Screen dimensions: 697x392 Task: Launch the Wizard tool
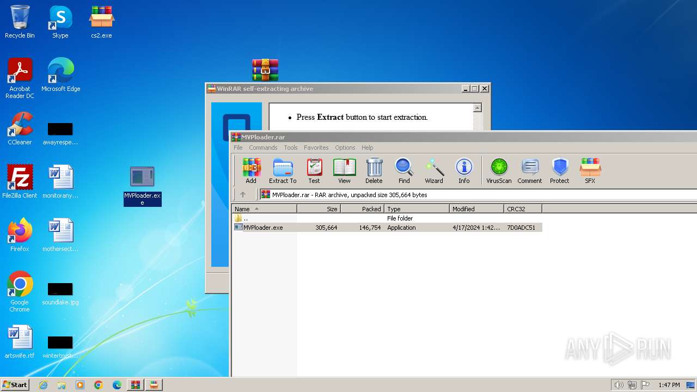point(434,171)
